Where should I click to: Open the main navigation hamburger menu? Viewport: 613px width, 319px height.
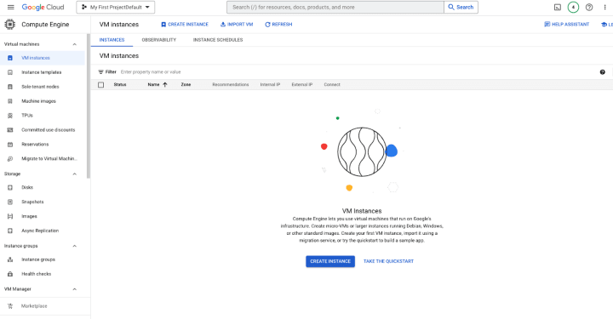point(10,7)
